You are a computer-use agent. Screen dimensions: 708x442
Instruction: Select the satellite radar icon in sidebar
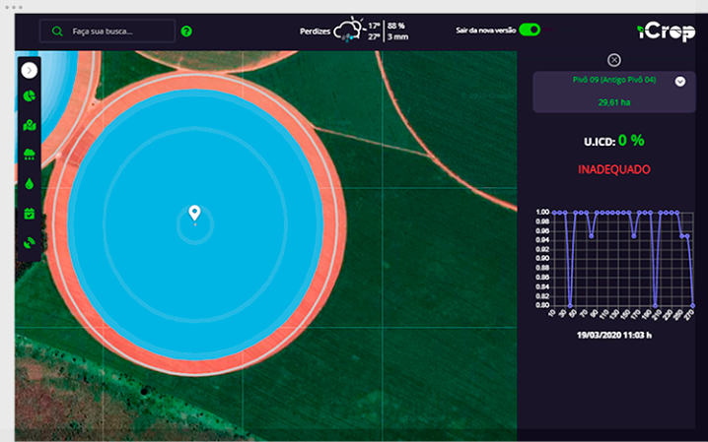(x=30, y=242)
